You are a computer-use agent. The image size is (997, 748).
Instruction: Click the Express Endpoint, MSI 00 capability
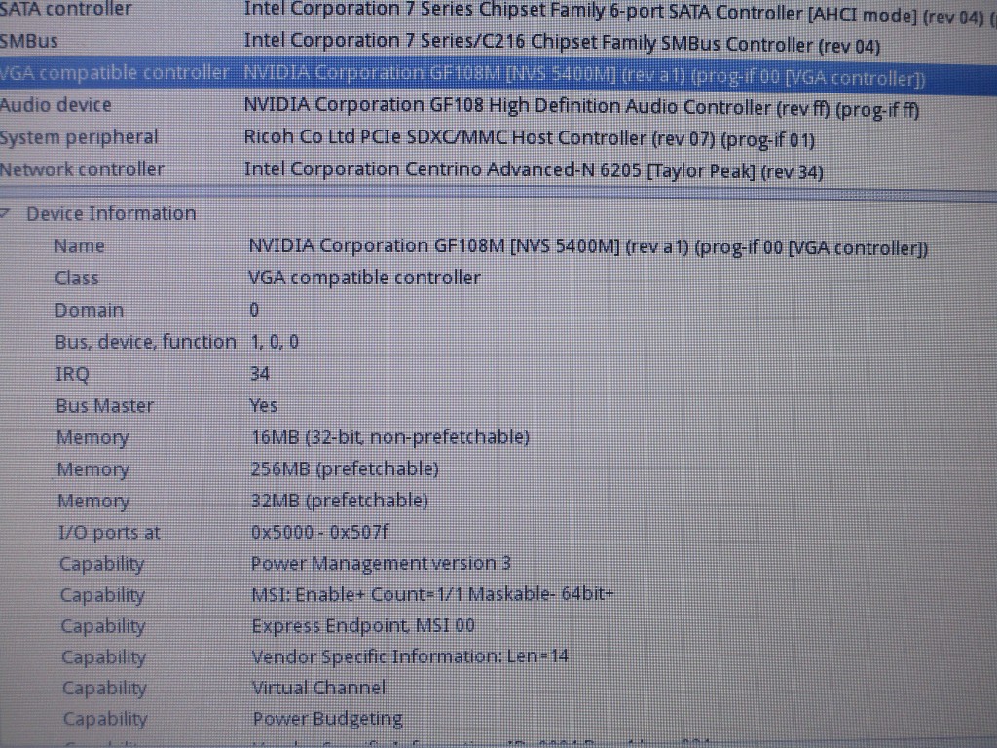point(363,626)
